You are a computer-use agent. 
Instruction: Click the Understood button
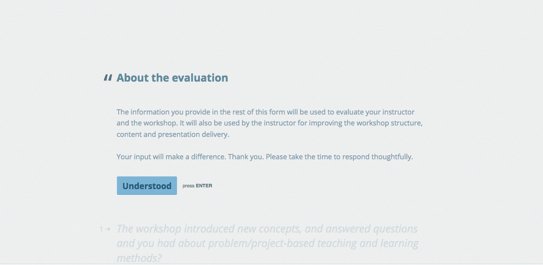click(147, 186)
